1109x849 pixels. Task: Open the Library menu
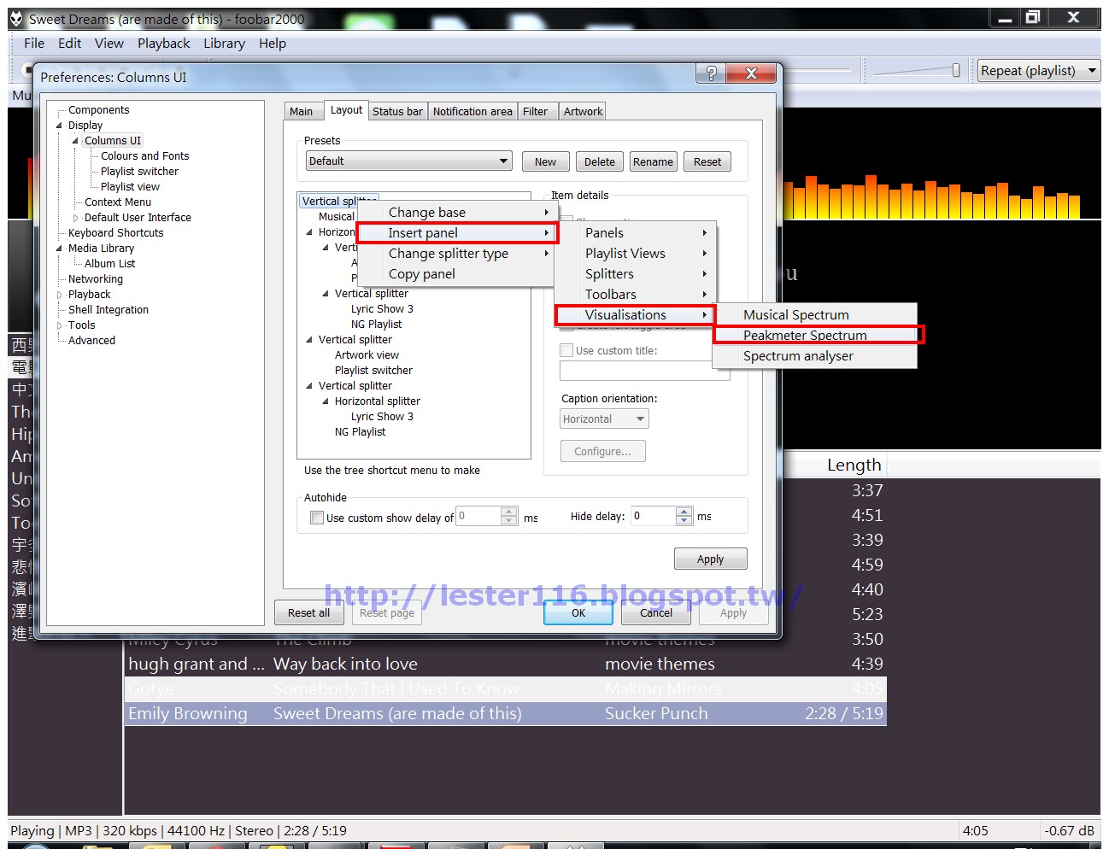[x=224, y=44]
